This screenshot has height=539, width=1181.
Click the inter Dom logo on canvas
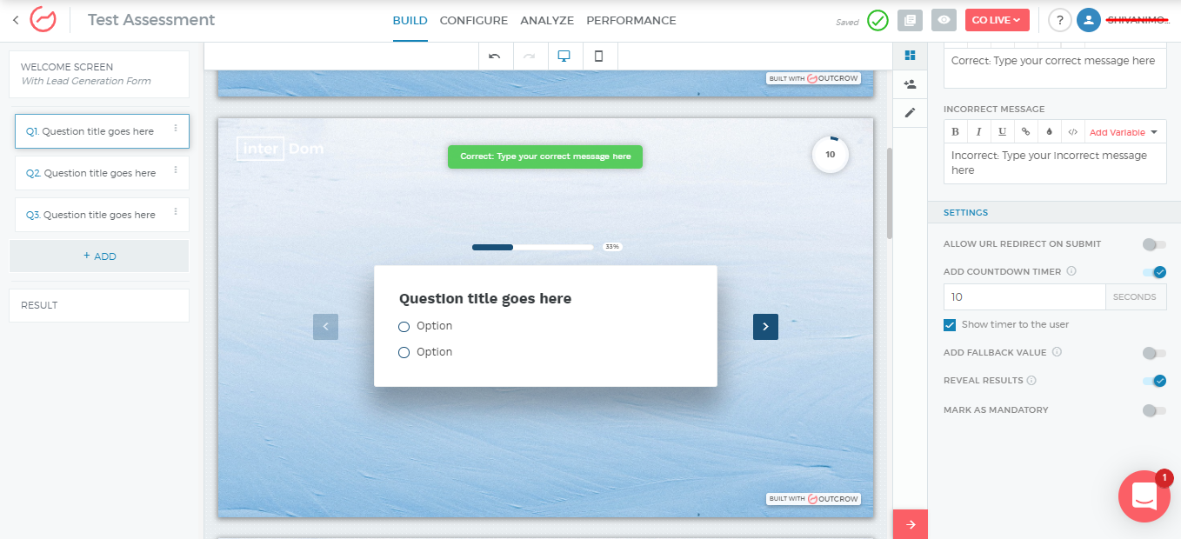pyautogui.click(x=280, y=149)
